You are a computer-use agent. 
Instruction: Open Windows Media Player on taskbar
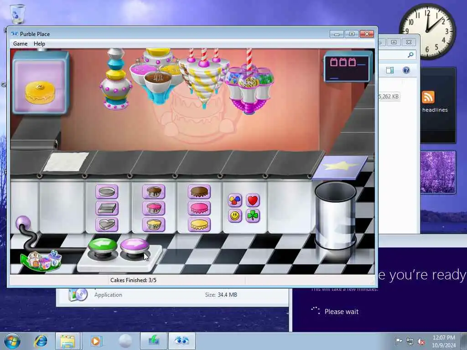[96, 341]
